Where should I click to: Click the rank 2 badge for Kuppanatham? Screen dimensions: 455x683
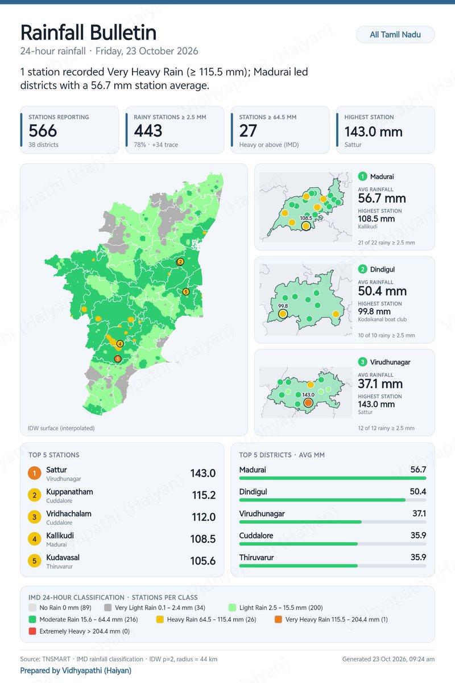click(35, 495)
